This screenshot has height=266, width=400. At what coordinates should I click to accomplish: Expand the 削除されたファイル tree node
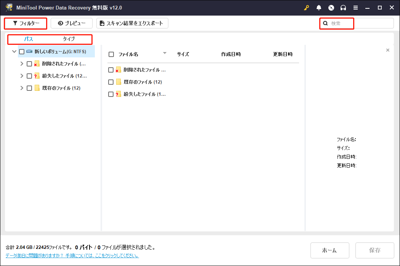pyautogui.click(x=22, y=63)
